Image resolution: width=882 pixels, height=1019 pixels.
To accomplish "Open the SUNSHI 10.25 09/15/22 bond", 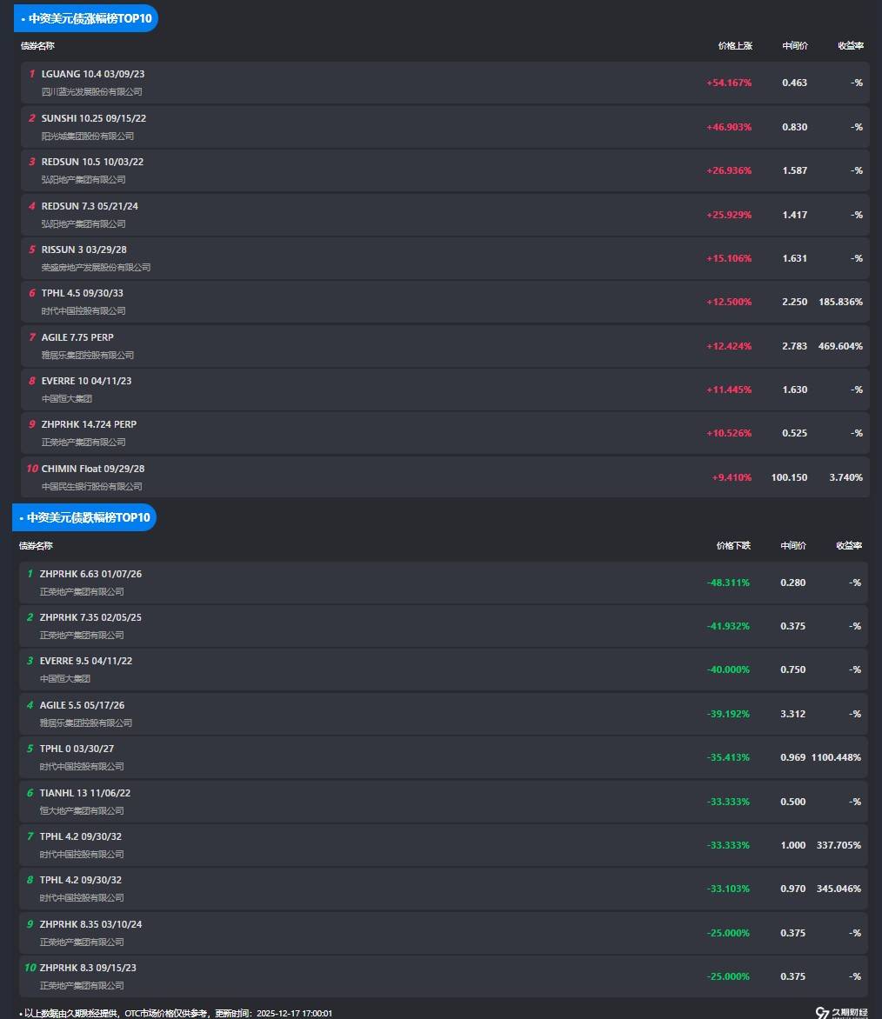I will pyautogui.click(x=94, y=118).
